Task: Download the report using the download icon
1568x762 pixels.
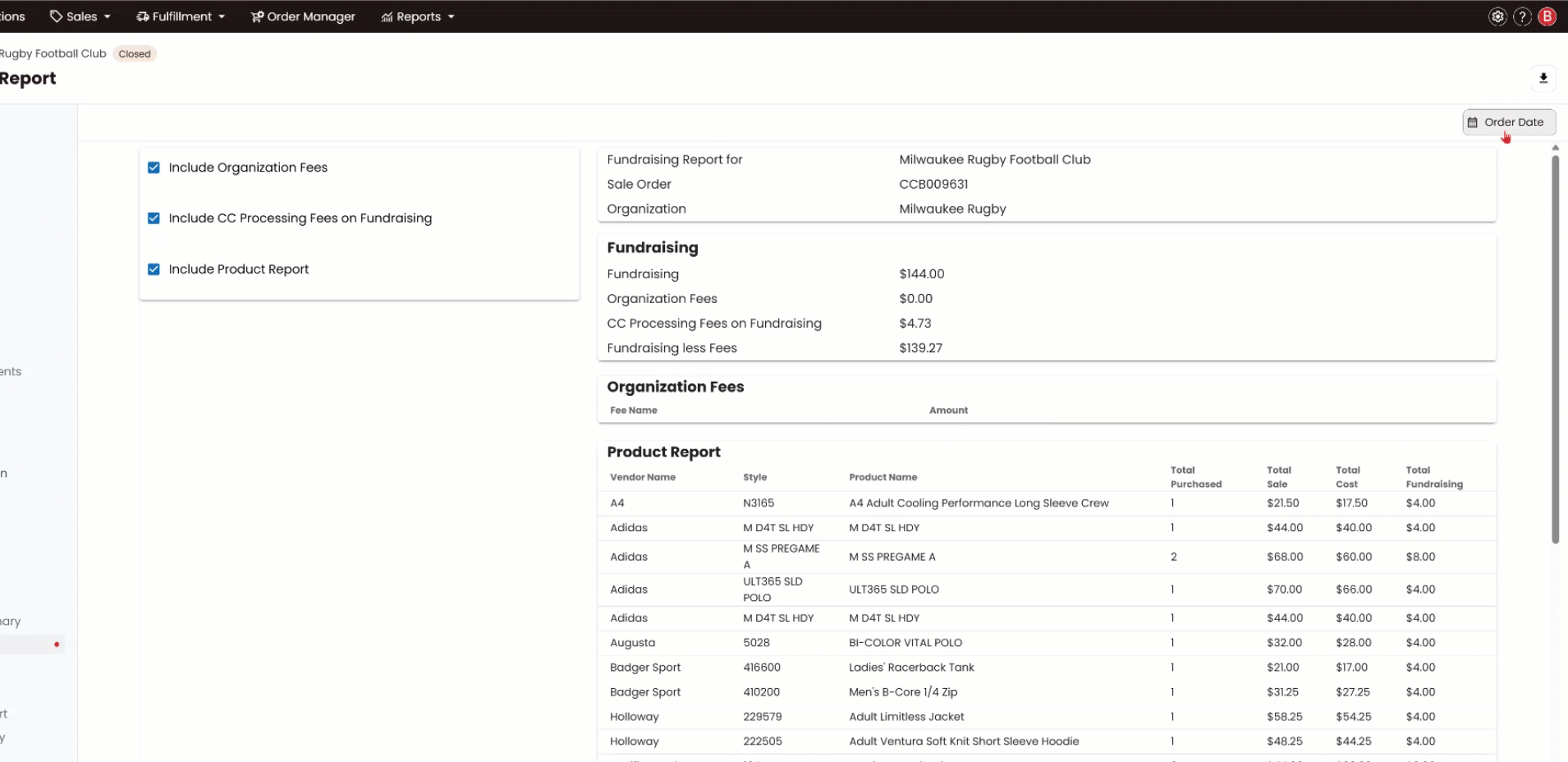Action: pyautogui.click(x=1543, y=78)
